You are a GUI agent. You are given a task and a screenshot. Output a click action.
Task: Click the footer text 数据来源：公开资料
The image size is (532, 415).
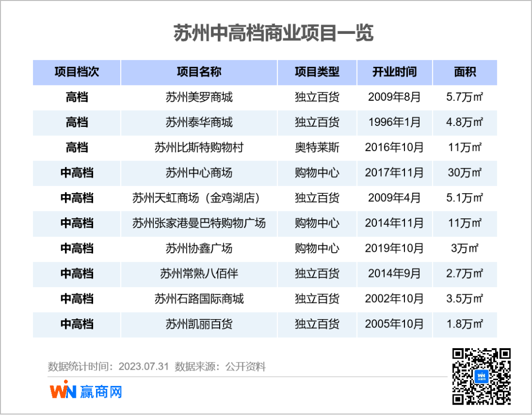tap(220, 366)
